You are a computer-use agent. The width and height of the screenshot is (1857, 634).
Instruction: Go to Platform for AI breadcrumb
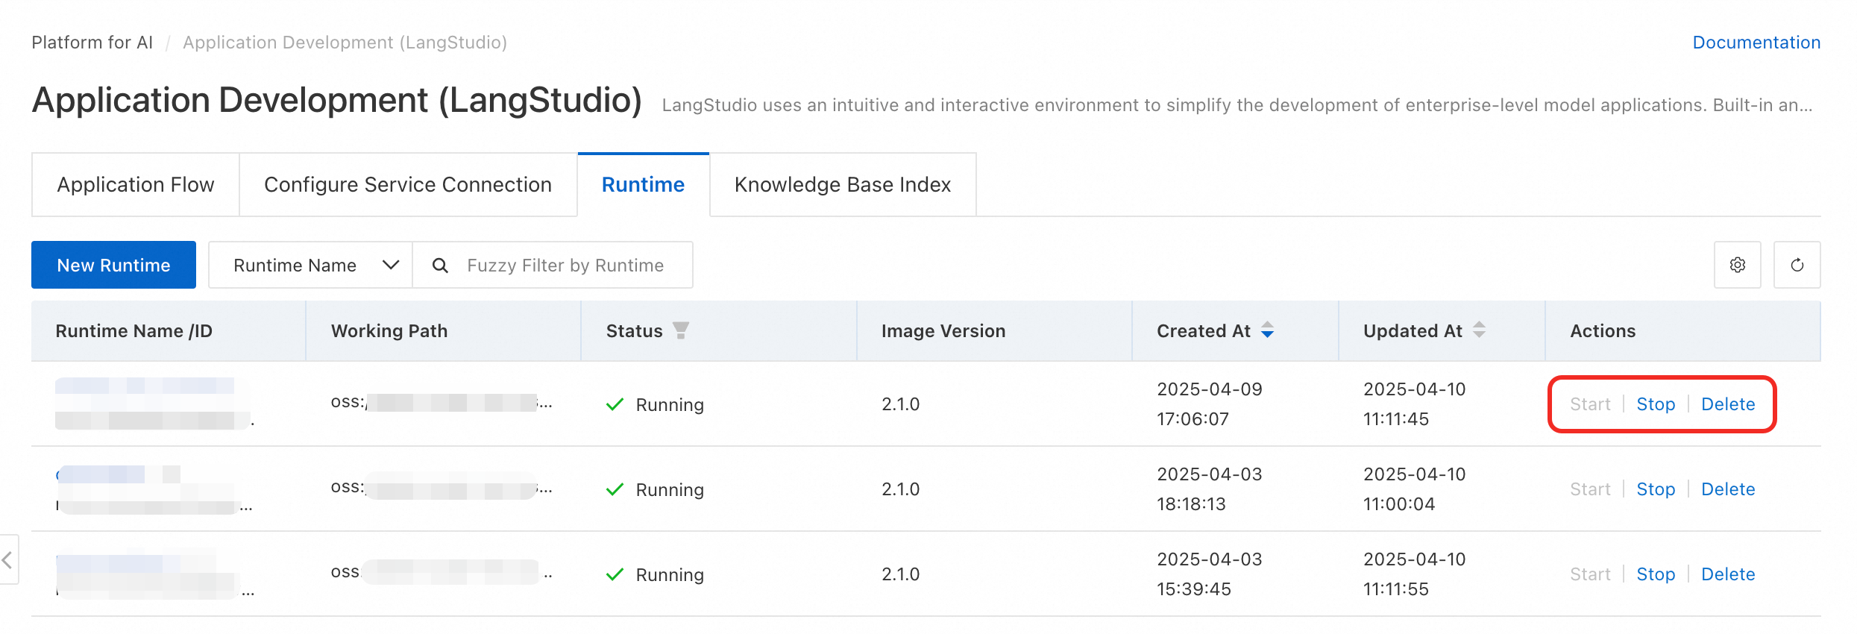[92, 43]
